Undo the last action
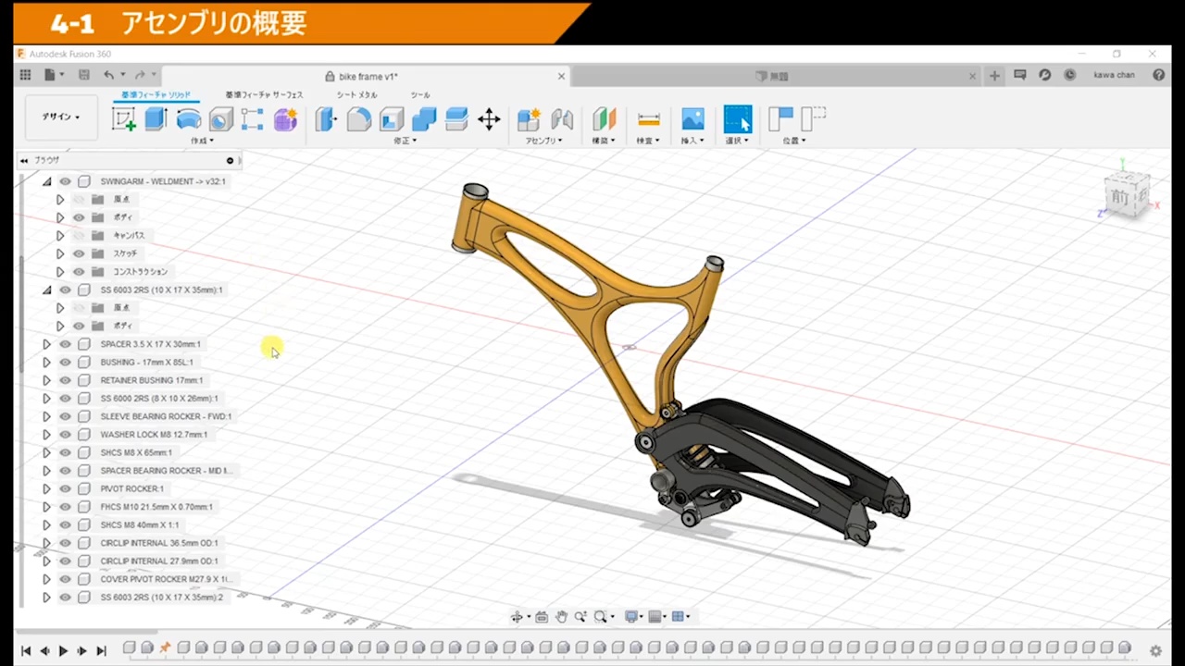This screenshot has height=666, width=1185. point(108,75)
